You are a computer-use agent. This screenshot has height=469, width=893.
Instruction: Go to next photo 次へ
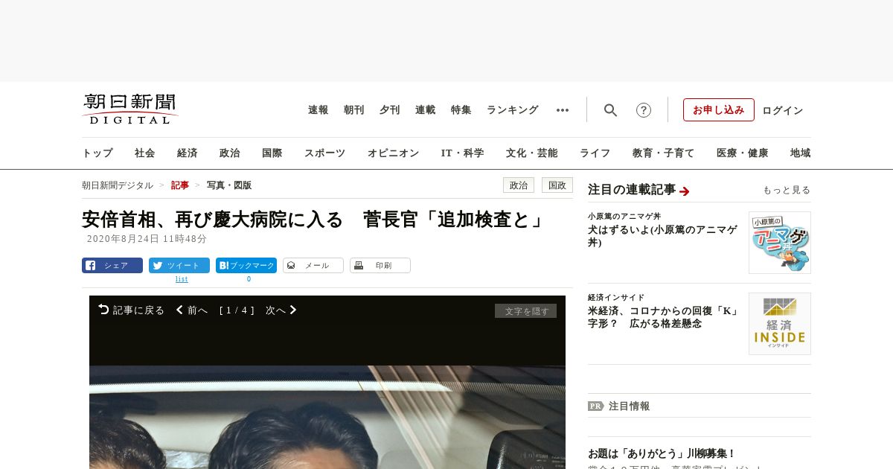281,310
